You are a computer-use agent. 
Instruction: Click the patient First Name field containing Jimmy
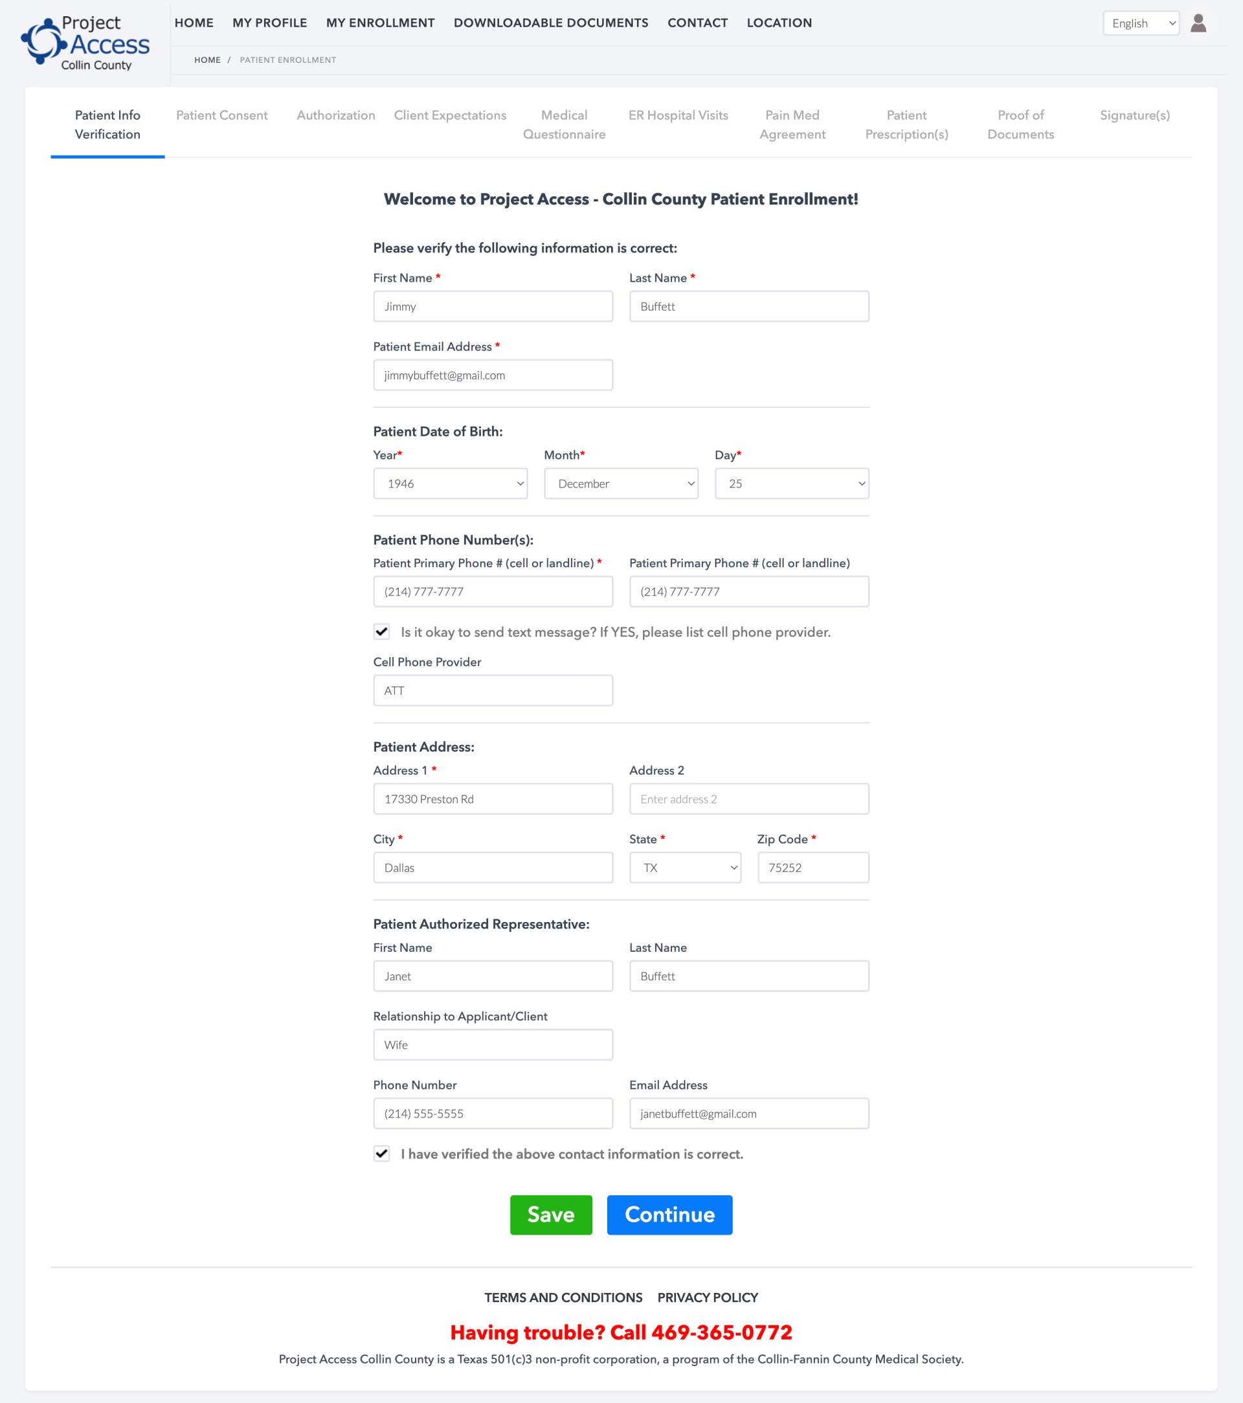click(493, 306)
